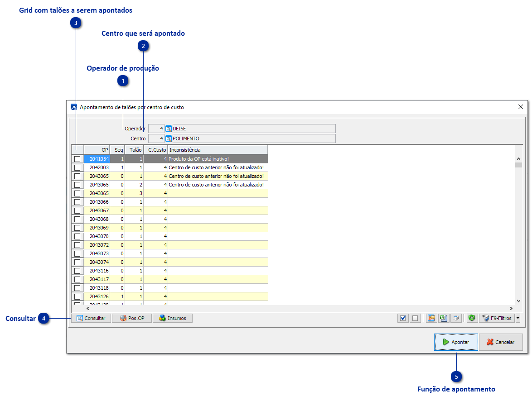The height and width of the screenshot is (401, 532).
Task: Export grid to Excel icon
Action: [444, 318]
